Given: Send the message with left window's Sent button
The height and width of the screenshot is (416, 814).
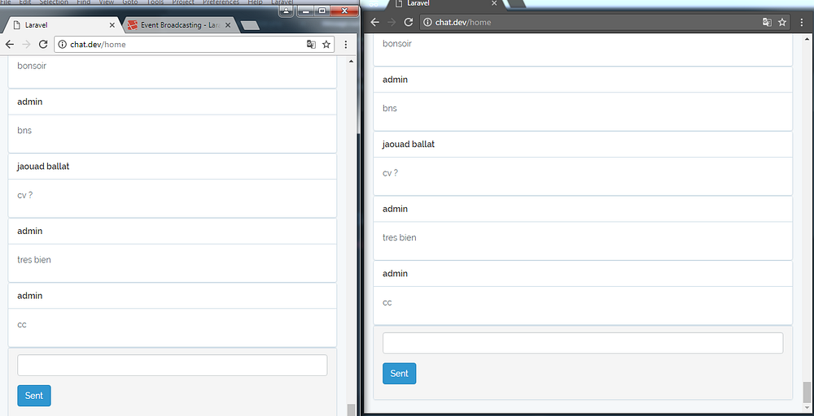Looking at the screenshot, I should [x=33, y=396].
